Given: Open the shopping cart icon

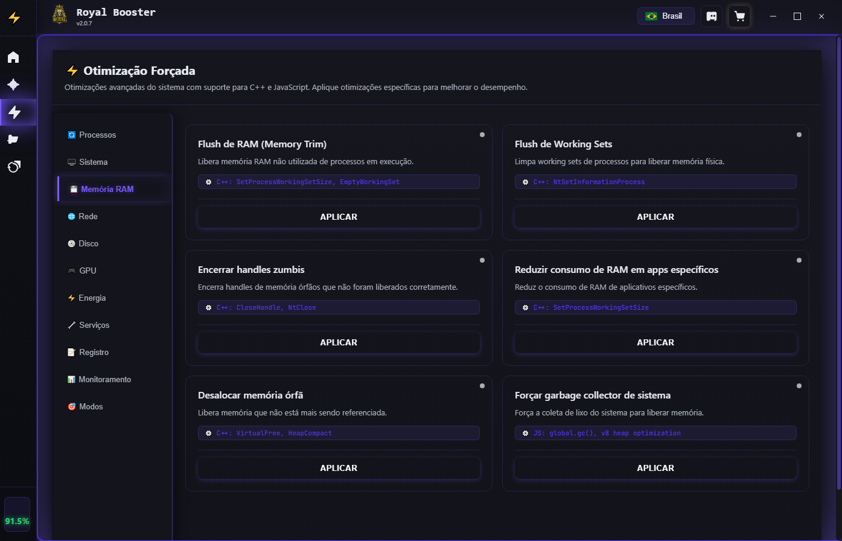Looking at the screenshot, I should tap(739, 16).
